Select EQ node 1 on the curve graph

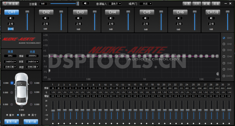[49, 56]
